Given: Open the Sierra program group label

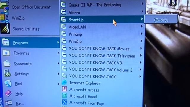Looking at the screenshot, I should pyautogui.click(x=74, y=12).
